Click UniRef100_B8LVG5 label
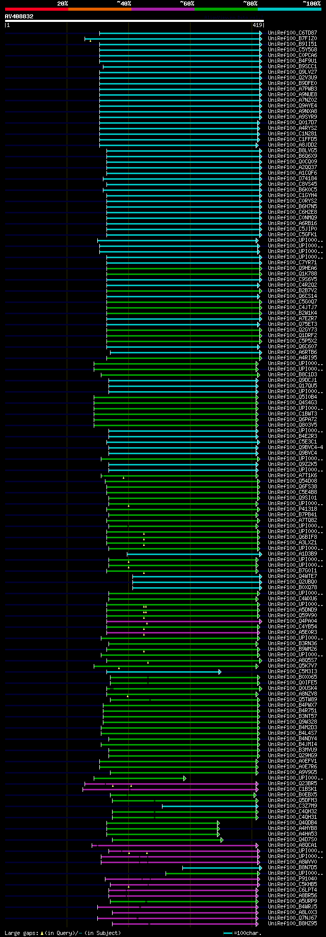Image resolution: width=326 pixels, height=937 pixels. (292, 151)
